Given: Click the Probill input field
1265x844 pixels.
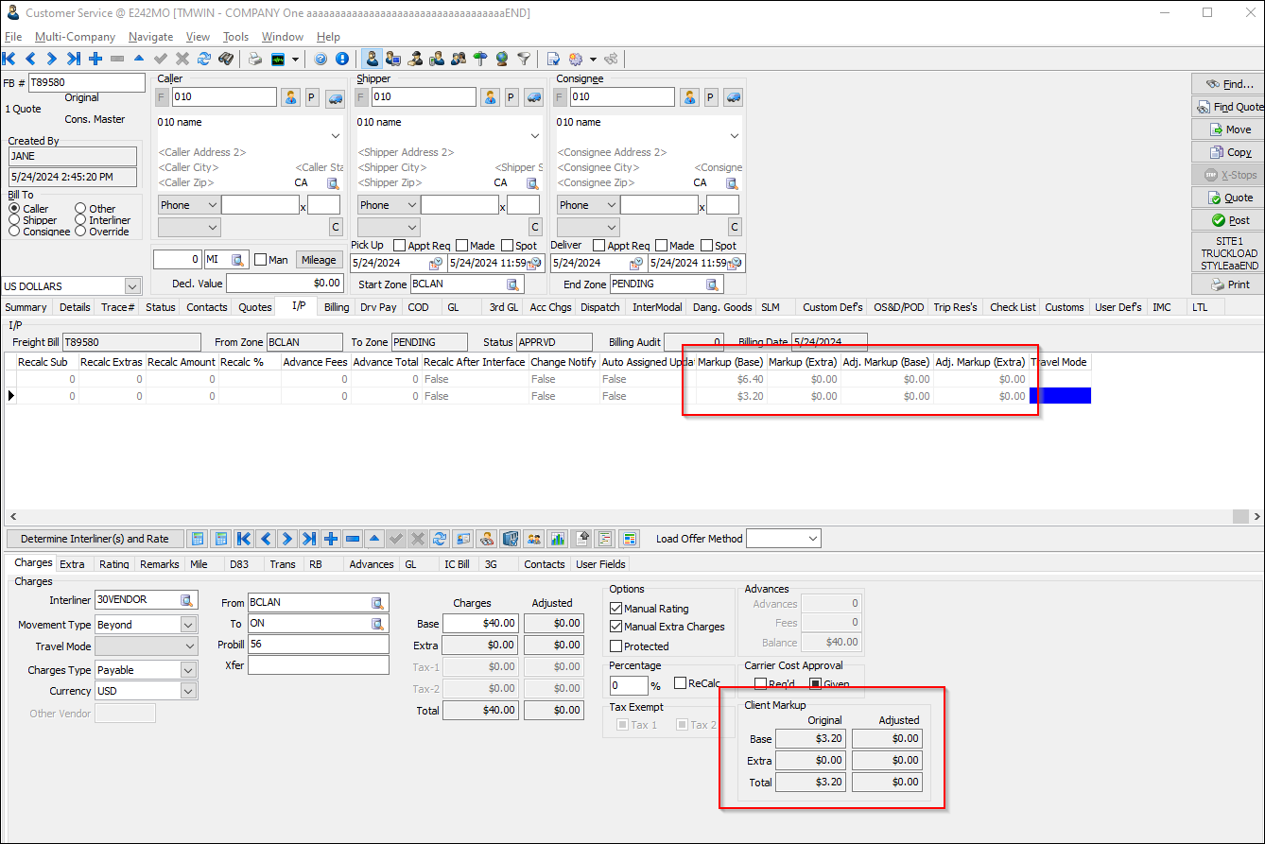Looking at the screenshot, I should pos(318,645).
